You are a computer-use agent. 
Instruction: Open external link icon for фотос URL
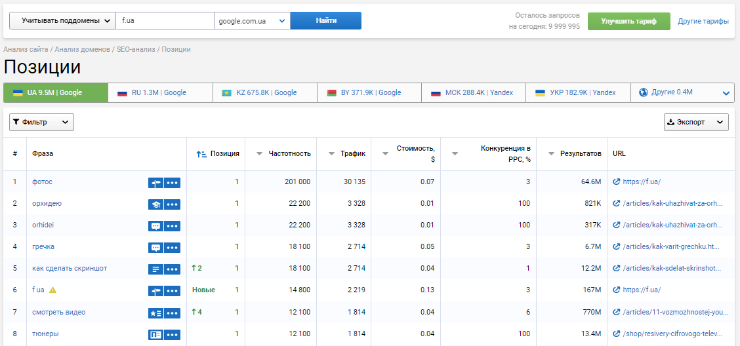point(616,182)
